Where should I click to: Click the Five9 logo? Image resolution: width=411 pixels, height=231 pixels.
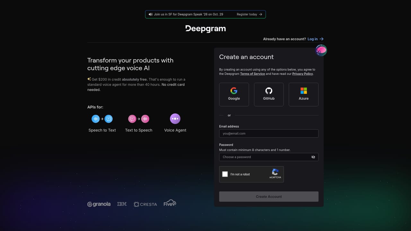170,203
